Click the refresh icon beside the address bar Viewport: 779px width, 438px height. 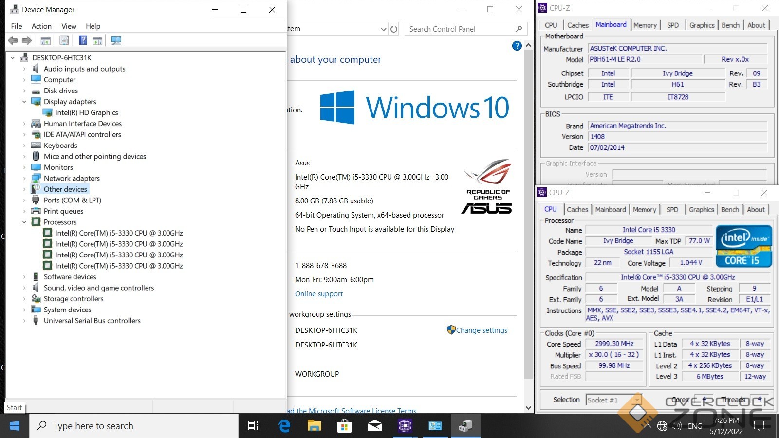tap(394, 29)
